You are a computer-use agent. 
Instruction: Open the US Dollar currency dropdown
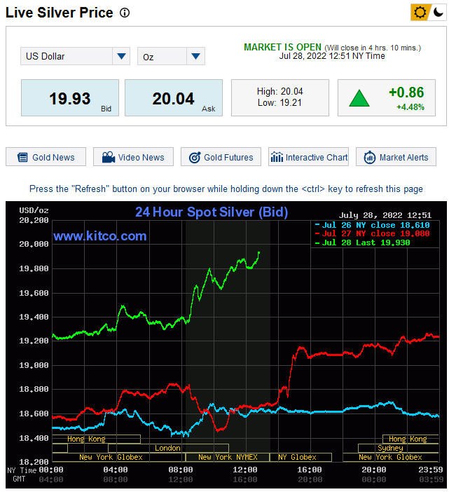point(75,56)
